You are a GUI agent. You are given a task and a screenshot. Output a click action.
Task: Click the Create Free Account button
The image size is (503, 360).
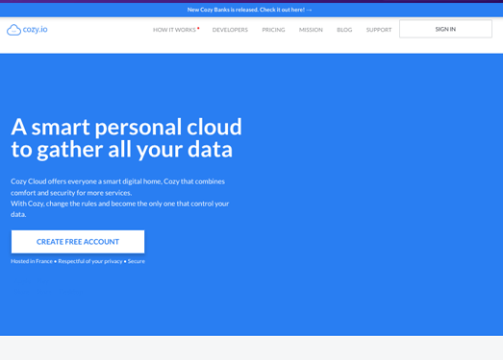[78, 242]
